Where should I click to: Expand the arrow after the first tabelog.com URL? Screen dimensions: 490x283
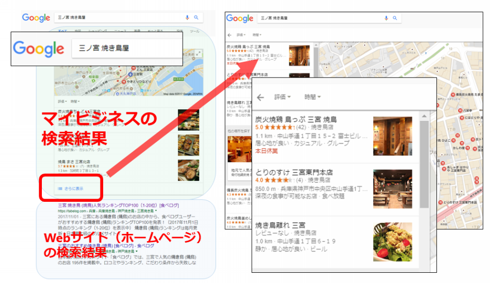point(156,211)
